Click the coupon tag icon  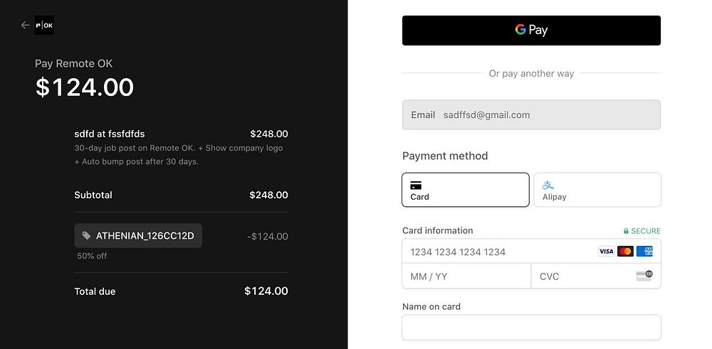pyautogui.click(x=86, y=236)
